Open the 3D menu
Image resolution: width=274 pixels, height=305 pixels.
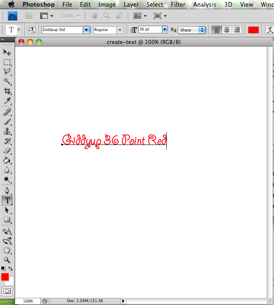click(228, 5)
